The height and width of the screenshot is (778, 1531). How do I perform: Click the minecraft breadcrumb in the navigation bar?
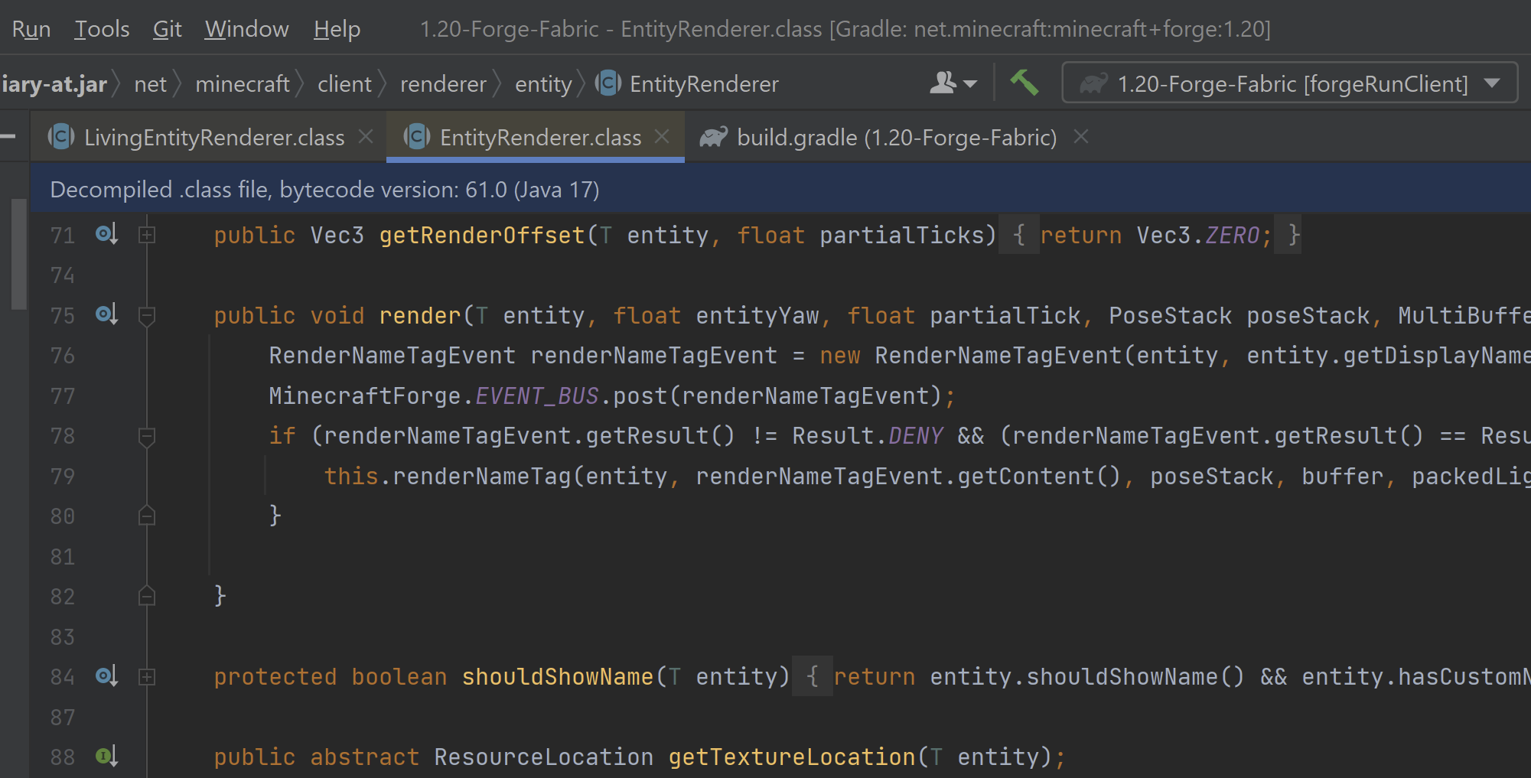click(242, 83)
